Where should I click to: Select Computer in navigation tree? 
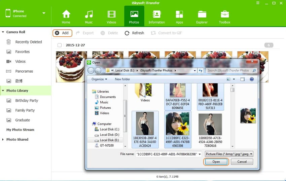tap(104, 124)
